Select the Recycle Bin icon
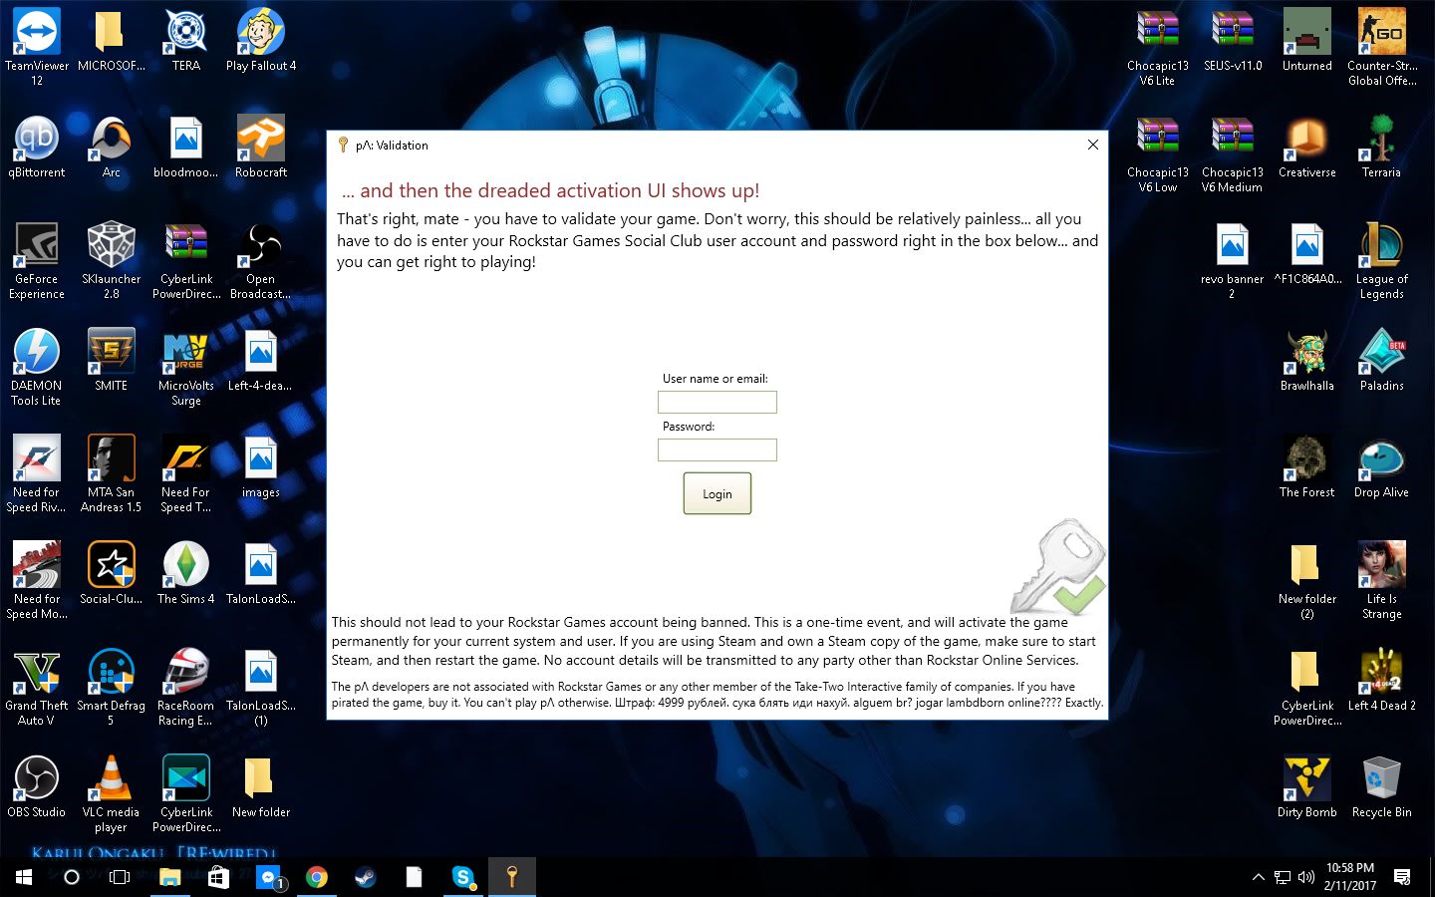This screenshot has width=1435, height=897. click(1382, 787)
